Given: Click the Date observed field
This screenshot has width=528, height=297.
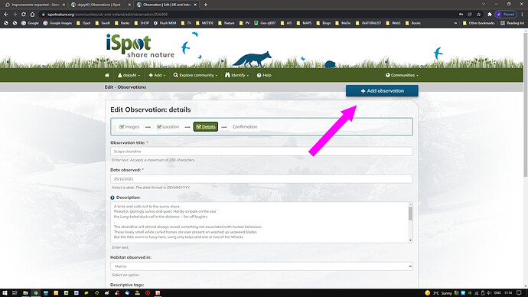Looking at the screenshot, I should point(262,179).
